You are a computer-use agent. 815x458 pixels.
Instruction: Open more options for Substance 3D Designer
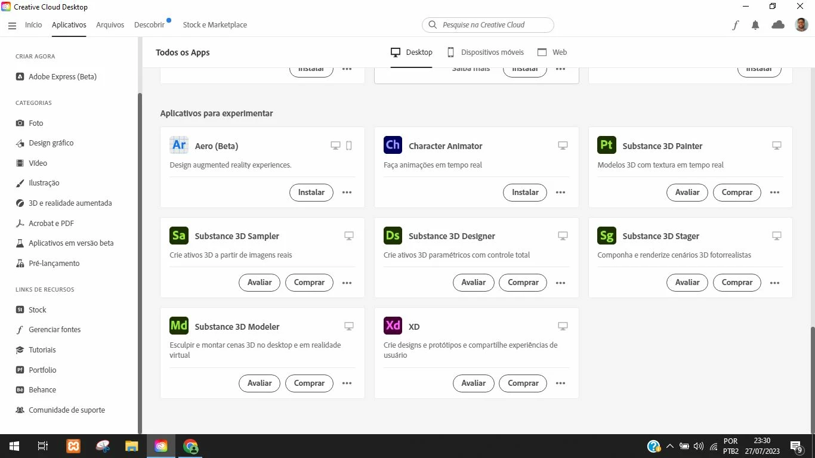click(x=560, y=283)
